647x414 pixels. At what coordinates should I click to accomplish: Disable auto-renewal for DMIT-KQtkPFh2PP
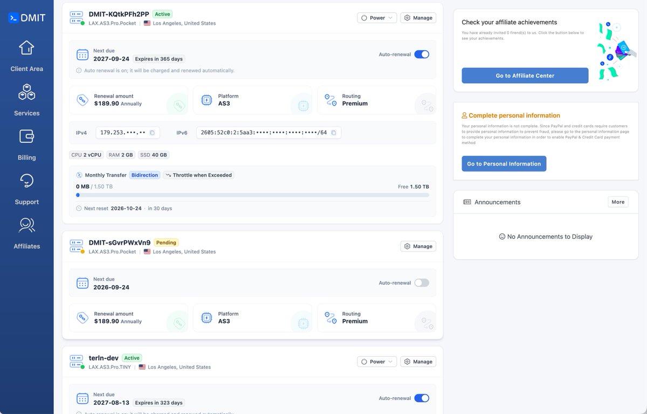(x=422, y=54)
